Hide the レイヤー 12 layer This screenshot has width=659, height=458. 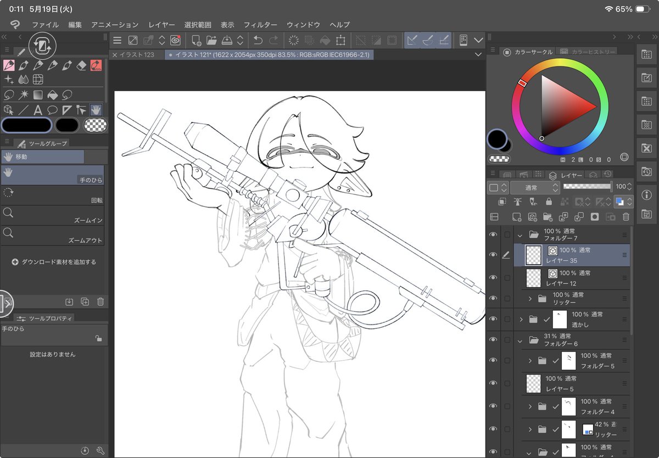[x=493, y=278]
